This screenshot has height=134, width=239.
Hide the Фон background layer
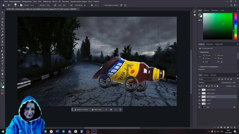tap(199, 107)
